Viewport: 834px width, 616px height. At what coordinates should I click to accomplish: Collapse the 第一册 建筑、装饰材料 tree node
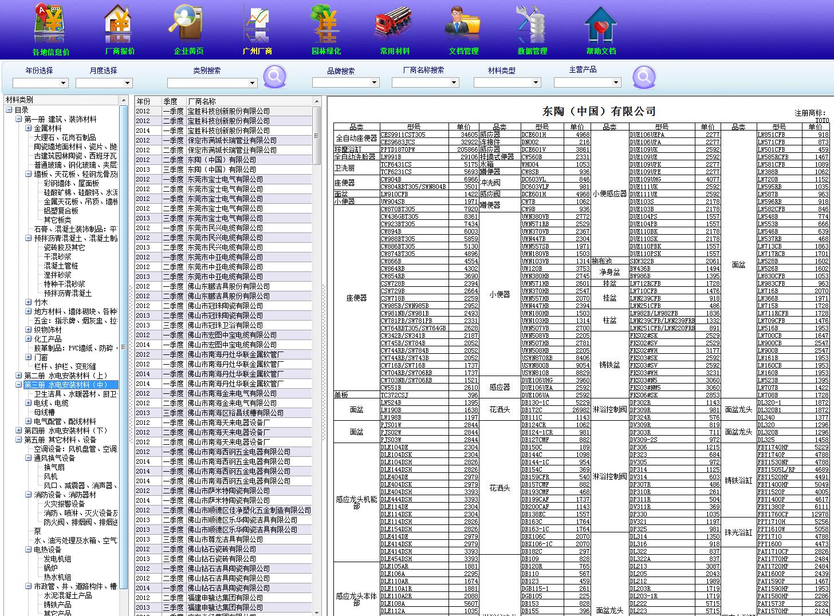pos(19,119)
